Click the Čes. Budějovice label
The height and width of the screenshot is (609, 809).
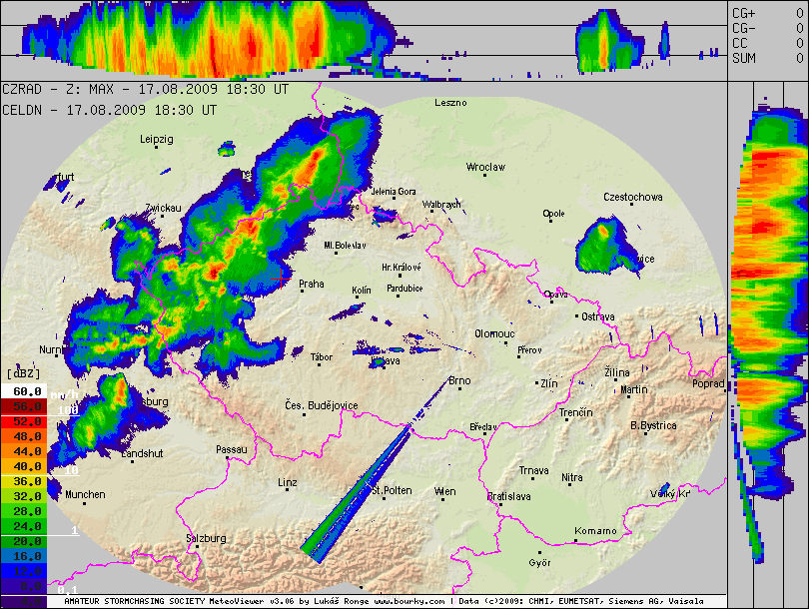point(322,405)
